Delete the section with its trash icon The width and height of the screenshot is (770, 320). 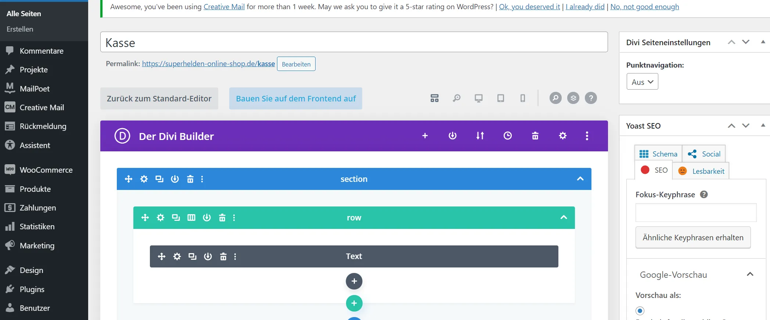pyautogui.click(x=190, y=179)
